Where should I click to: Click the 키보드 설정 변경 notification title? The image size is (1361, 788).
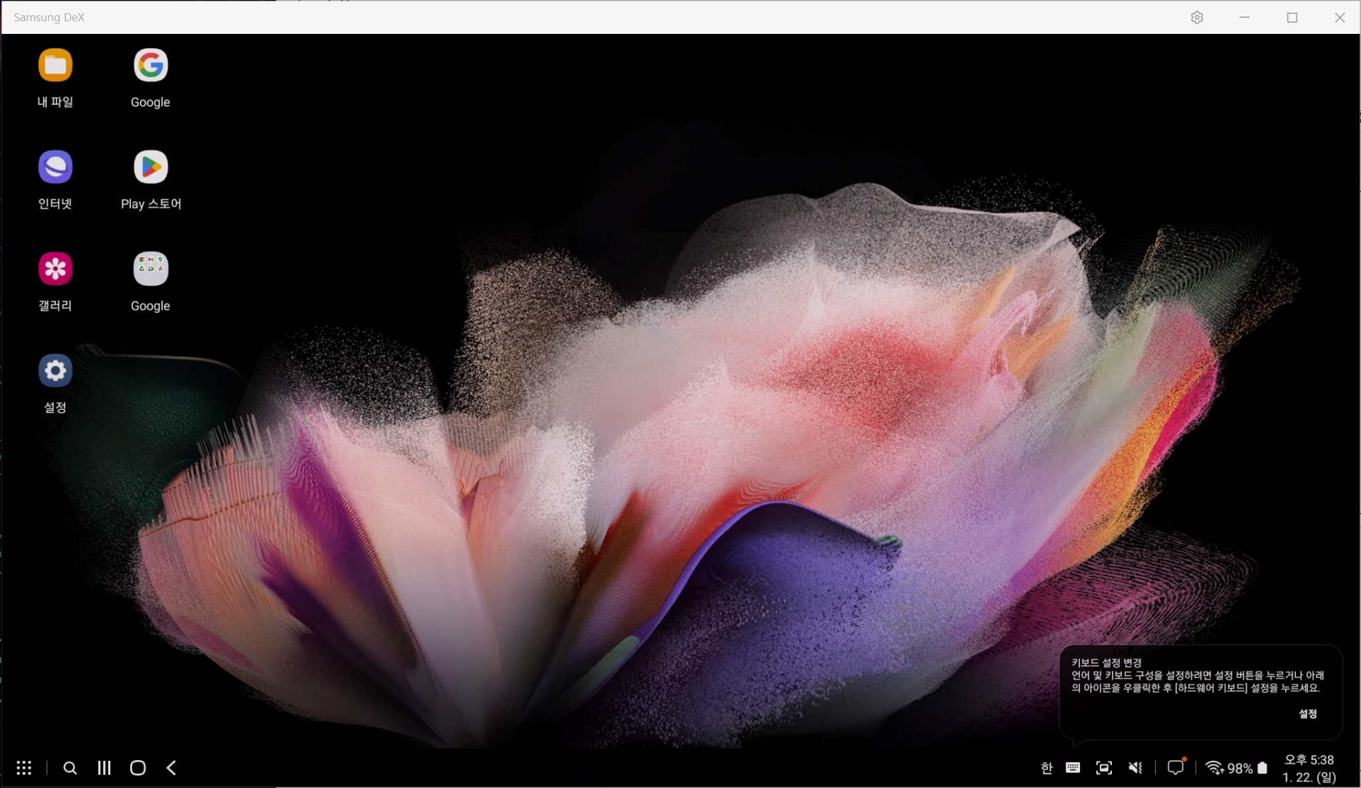(x=1107, y=662)
